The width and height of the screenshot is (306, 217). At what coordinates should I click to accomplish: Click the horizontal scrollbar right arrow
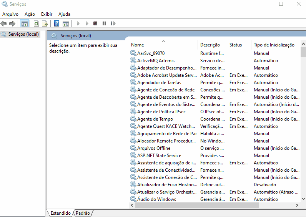[x=297, y=205]
